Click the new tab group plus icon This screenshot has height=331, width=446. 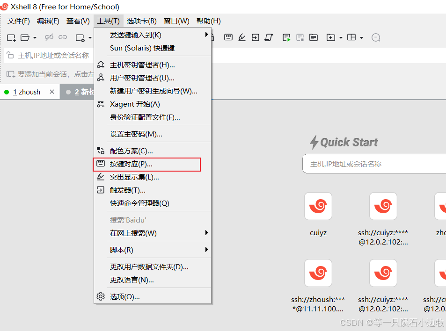(x=330, y=37)
